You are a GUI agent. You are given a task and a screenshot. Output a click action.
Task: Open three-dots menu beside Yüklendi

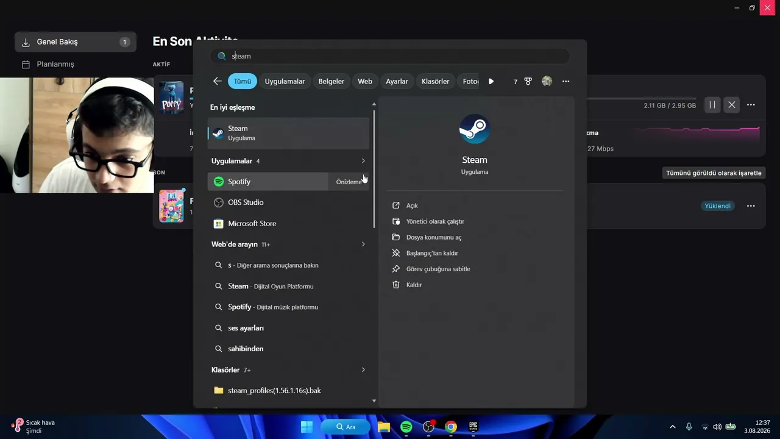(751, 206)
